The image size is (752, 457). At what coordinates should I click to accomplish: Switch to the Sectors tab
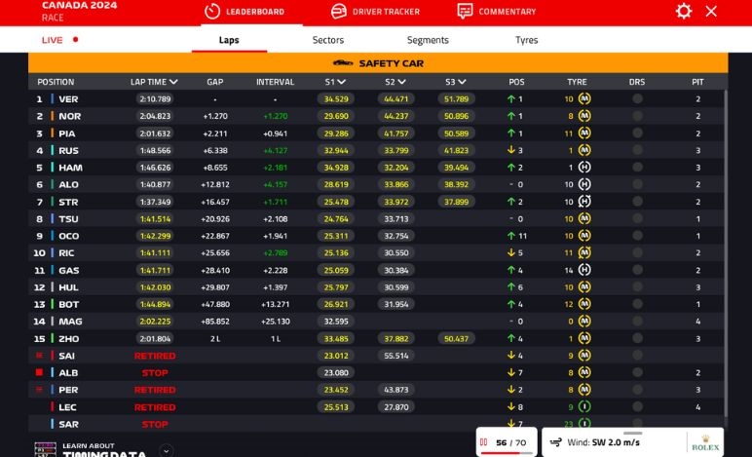(x=328, y=40)
